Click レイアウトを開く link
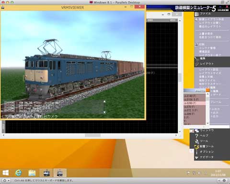The width and height of the screenshot is (230, 184). tap(210, 23)
